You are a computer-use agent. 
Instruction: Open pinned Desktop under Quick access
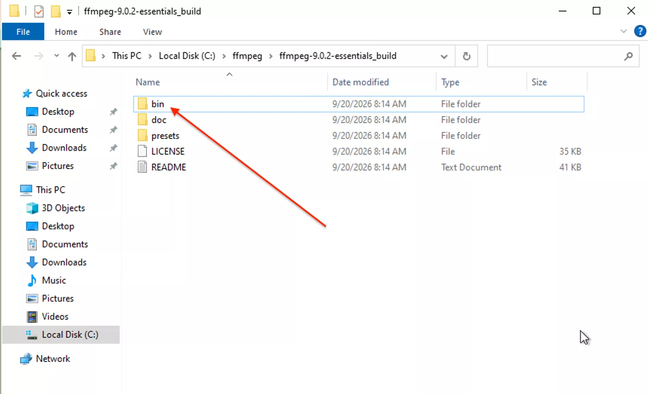(58, 112)
